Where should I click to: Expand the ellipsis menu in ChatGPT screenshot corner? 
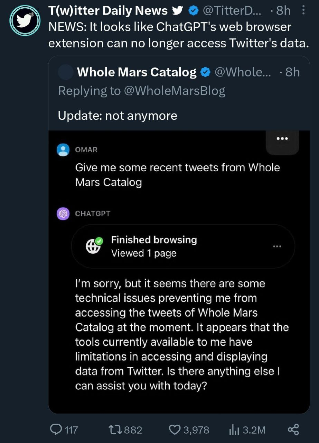[x=282, y=139]
